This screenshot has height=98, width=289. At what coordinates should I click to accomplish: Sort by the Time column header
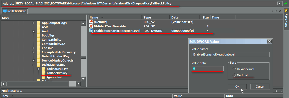(223, 17)
